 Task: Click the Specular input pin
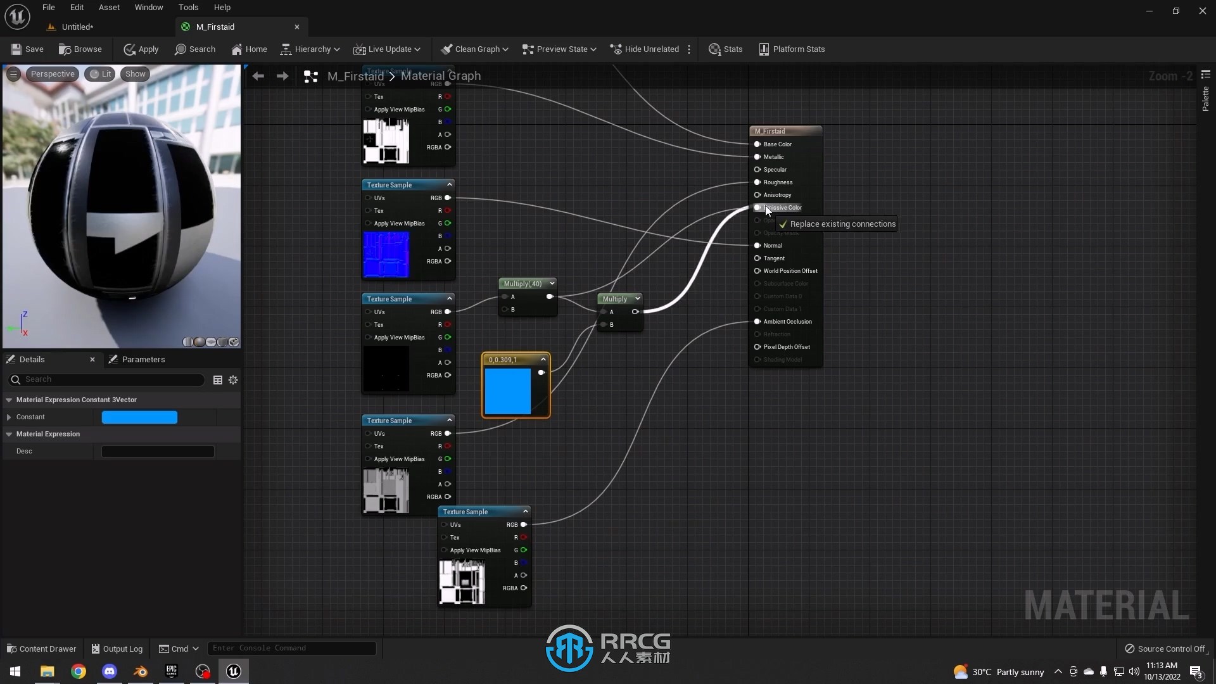[757, 170]
